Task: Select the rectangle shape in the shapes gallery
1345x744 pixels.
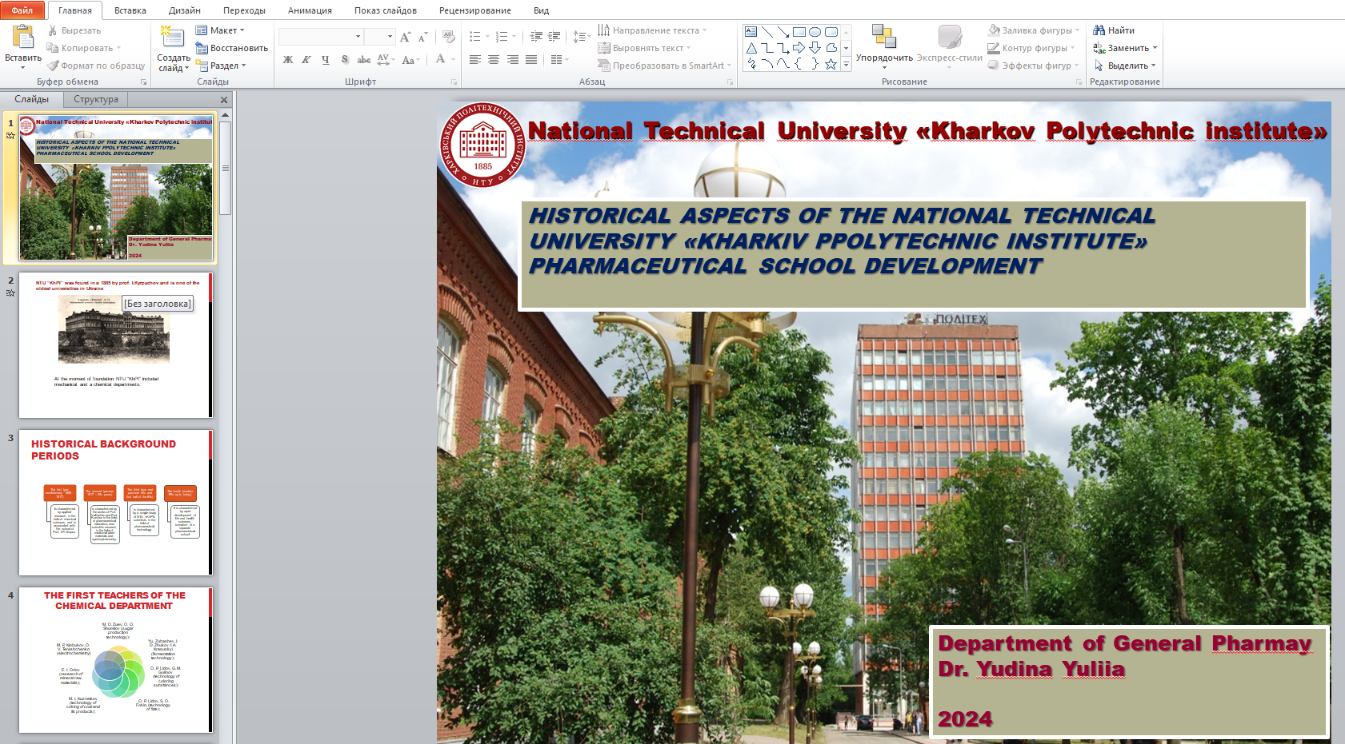Action: tap(799, 32)
